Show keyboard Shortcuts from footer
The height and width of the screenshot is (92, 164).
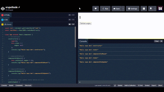pyautogui.click(x=28, y=85)
